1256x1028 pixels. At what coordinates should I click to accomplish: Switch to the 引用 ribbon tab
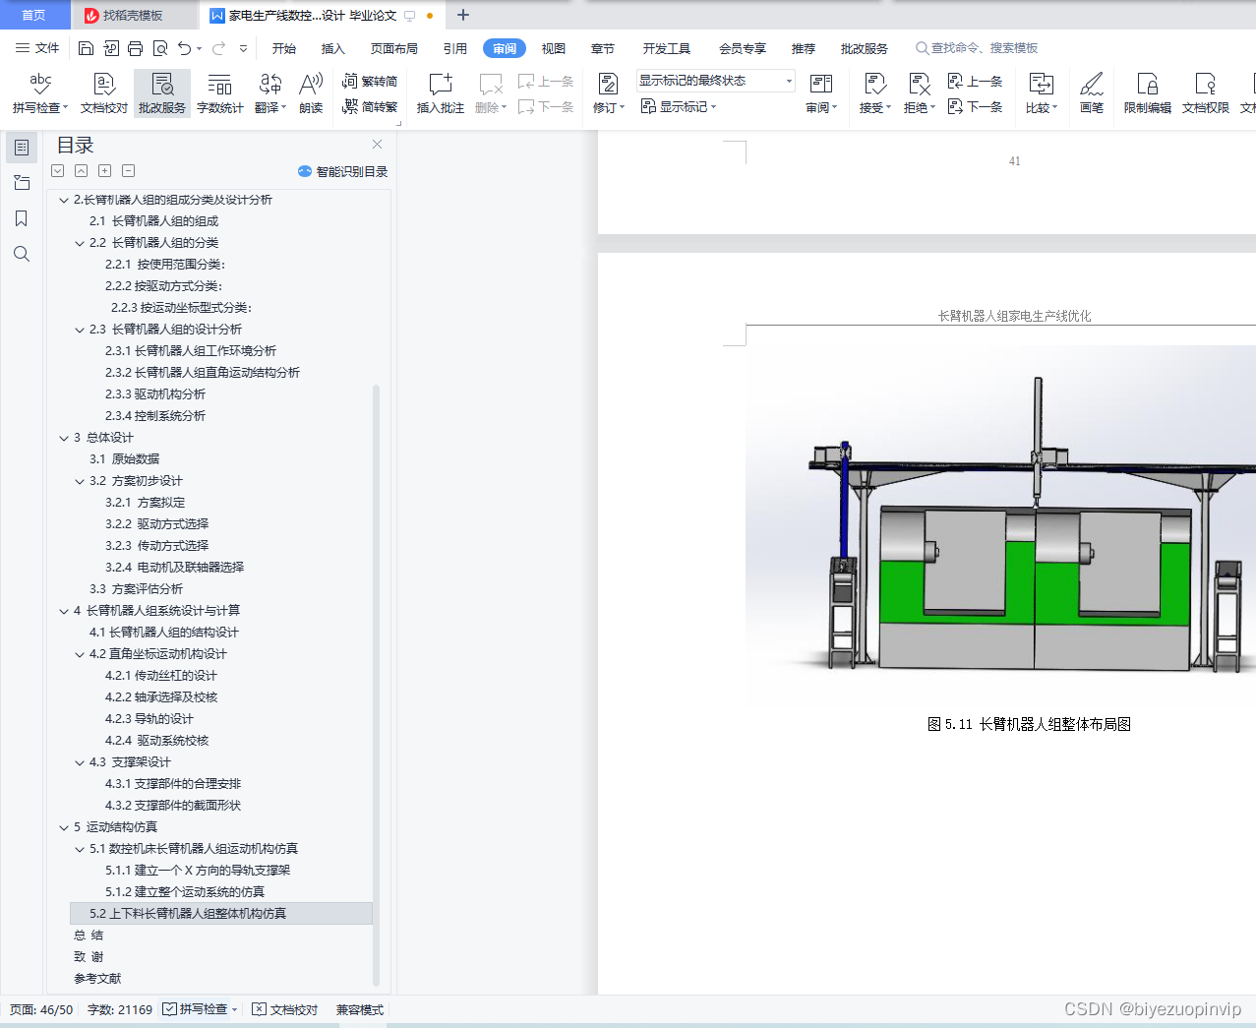pyautogui.click(x=455, y=48)
